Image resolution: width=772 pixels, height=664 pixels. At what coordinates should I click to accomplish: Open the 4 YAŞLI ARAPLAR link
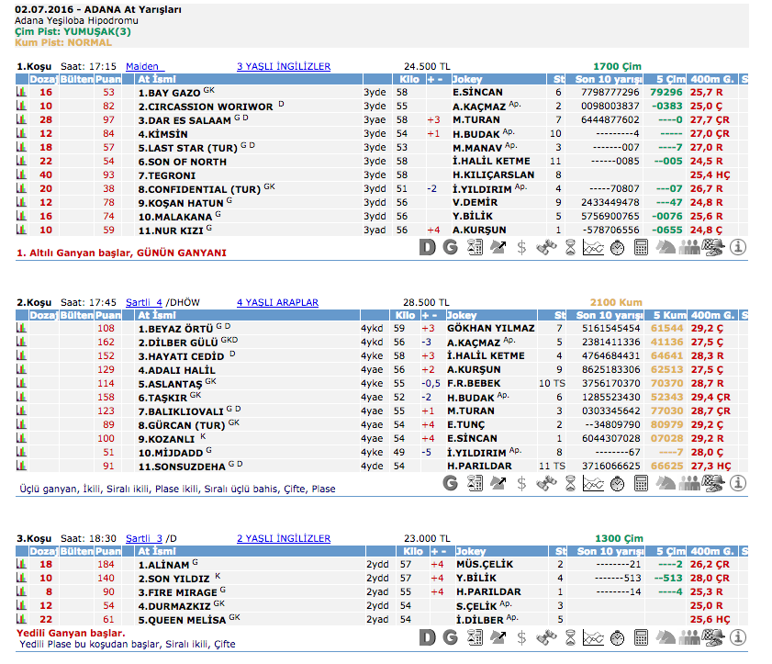pos(277,302)
